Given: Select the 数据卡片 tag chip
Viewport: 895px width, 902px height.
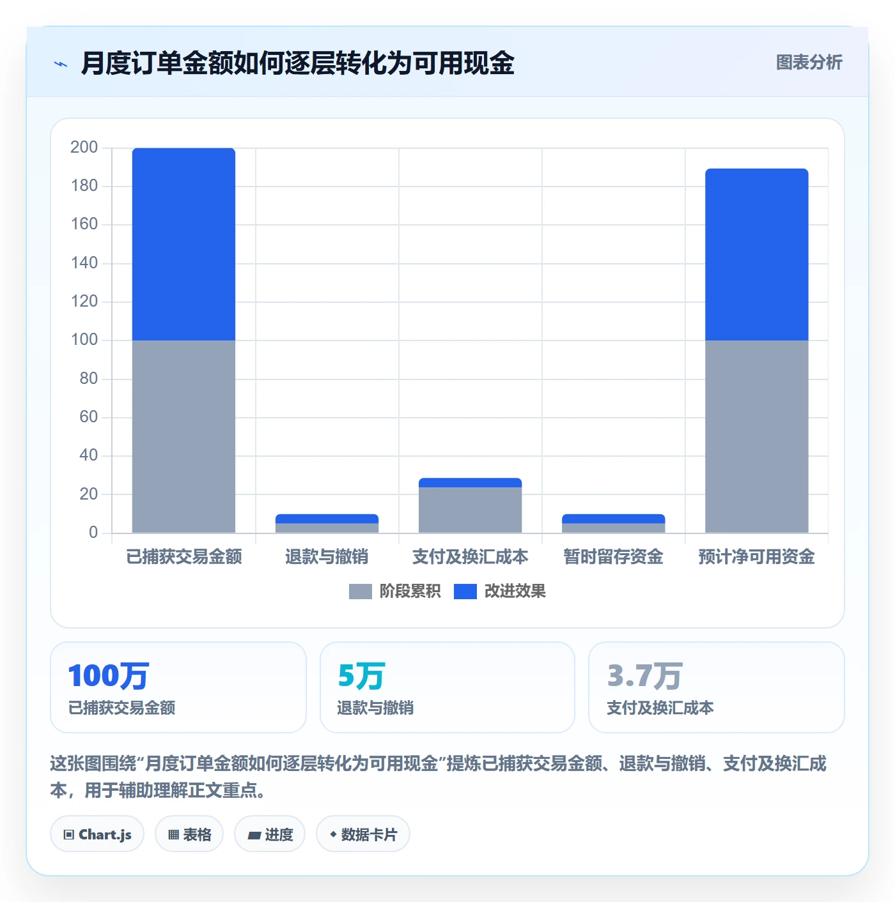Looking at the screenshot, I should (x=363, y=834).
